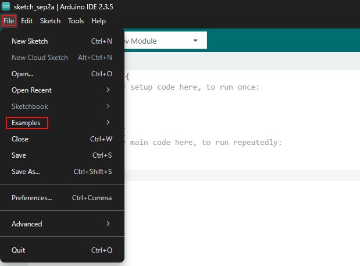Choose Save As... menu entry
360x266 pixels.
coord(62,172)
